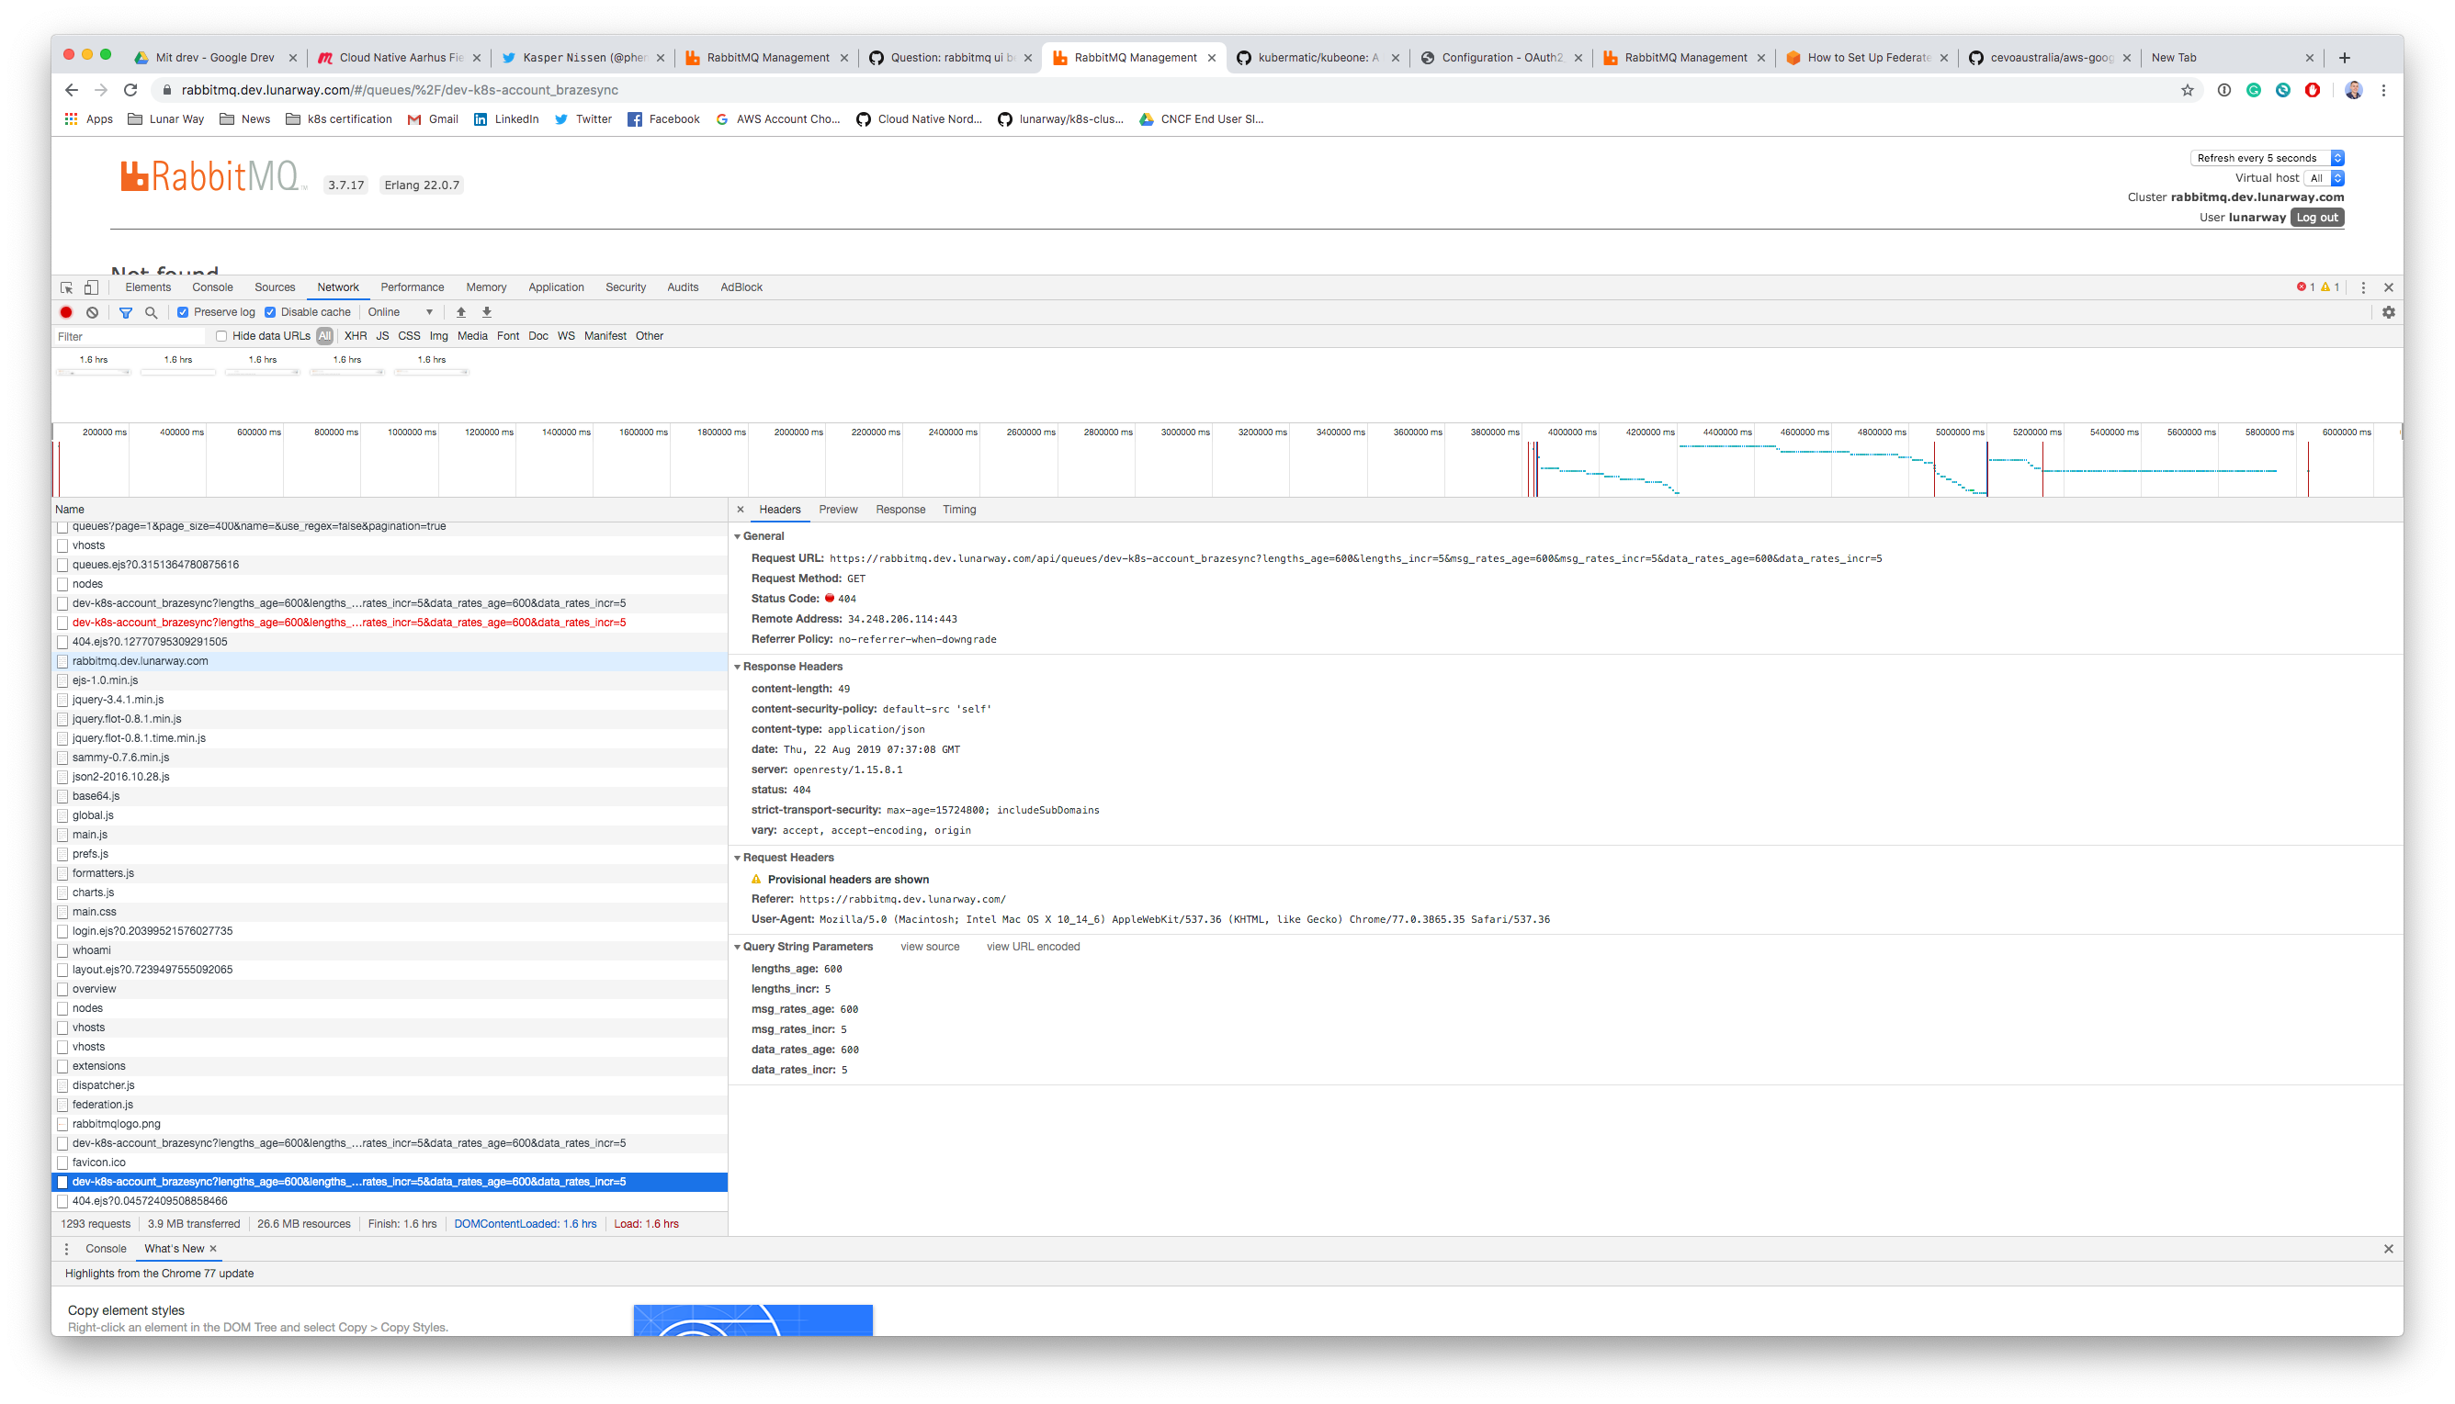The image size is (2455, 1404).
Task: Open Chrome three-dot menu
Action: pyautogui.click(x=2383, y=90)
